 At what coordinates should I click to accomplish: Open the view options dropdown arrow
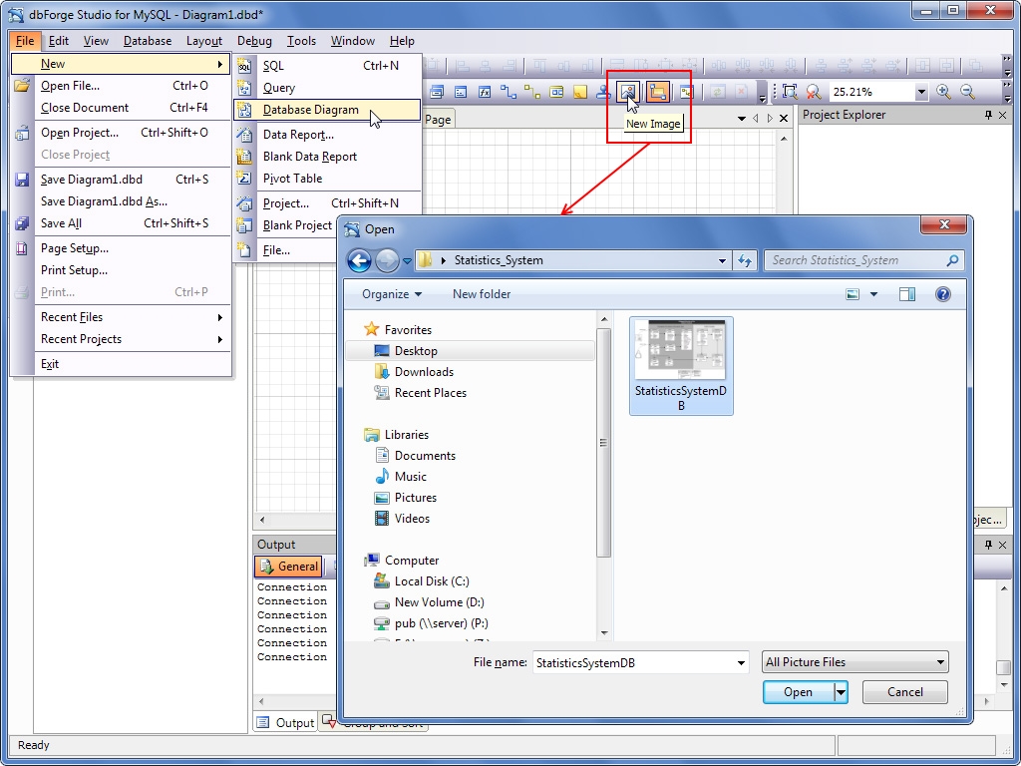point(873,294)
